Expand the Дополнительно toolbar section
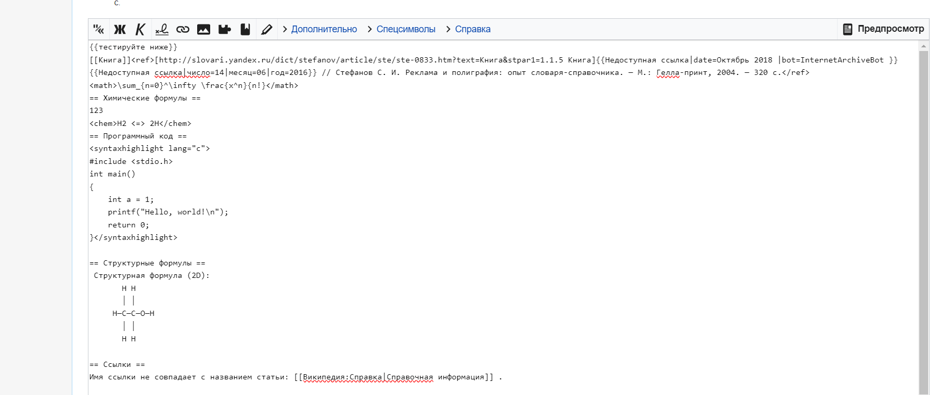The height and width of the screenshot is (395, 938). coord(324,29)
